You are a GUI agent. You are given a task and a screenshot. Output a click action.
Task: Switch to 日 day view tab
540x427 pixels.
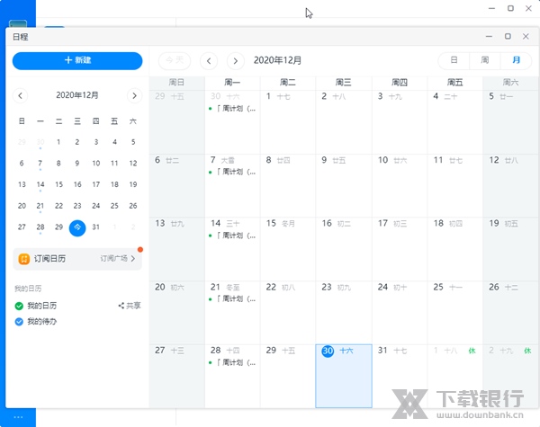454,60
